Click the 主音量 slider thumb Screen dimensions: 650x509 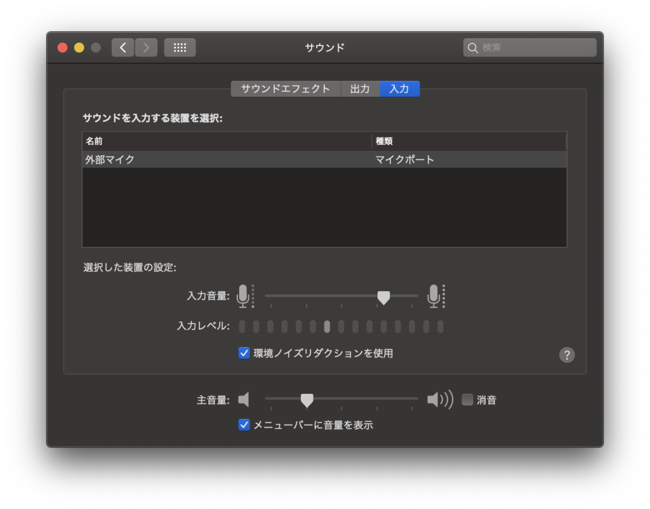pos(307,400)
